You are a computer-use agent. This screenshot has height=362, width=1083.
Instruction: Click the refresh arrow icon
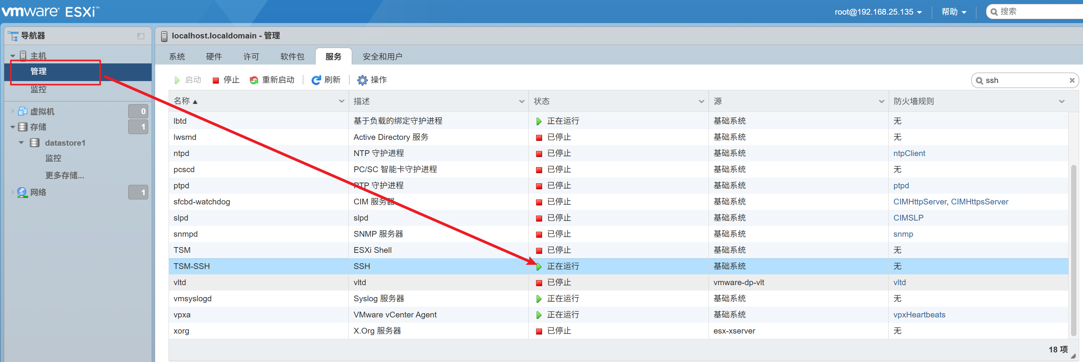coord(316,80)
